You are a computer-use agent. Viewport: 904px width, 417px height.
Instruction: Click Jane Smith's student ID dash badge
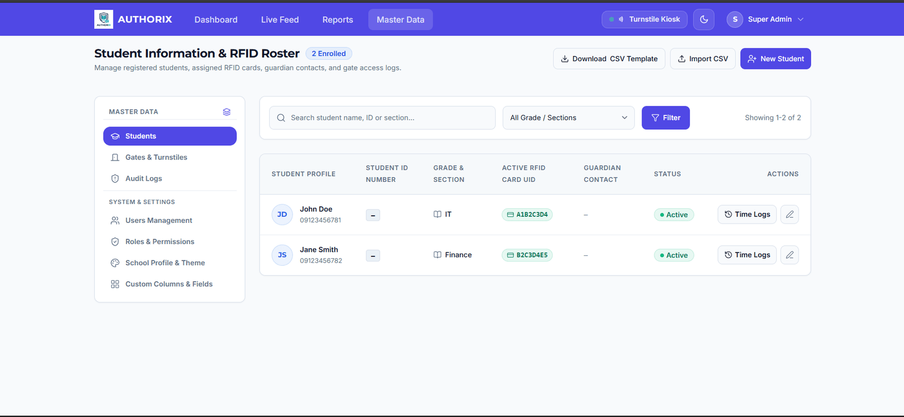click(x=373, y=256)
